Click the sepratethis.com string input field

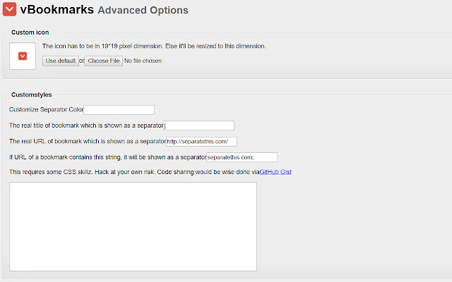(242, 157)
